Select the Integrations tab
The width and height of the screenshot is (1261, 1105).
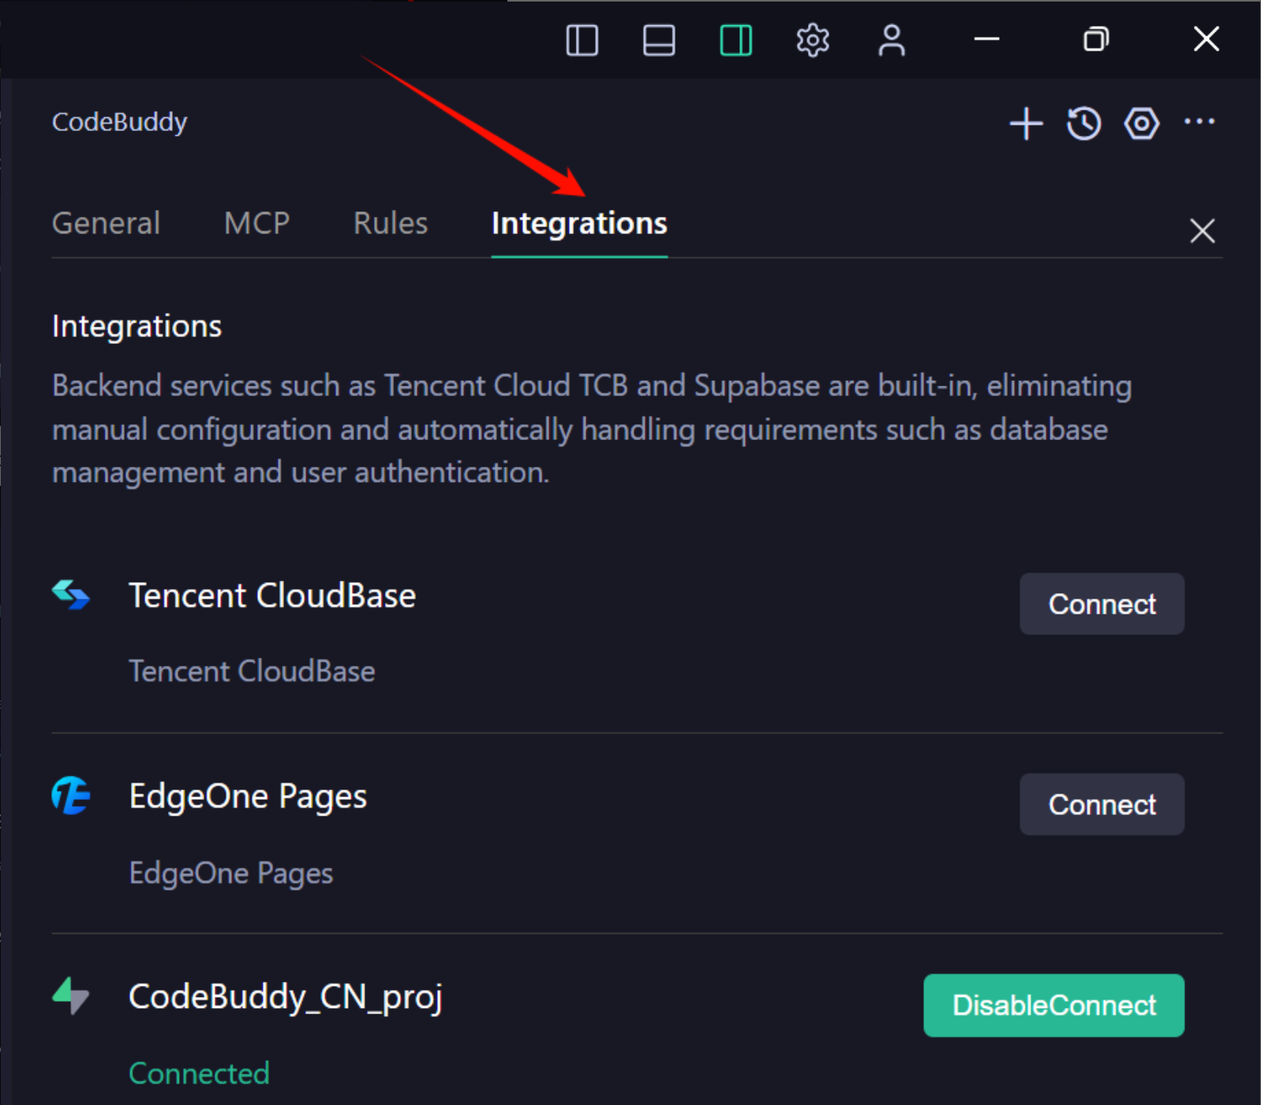(579, 223)
